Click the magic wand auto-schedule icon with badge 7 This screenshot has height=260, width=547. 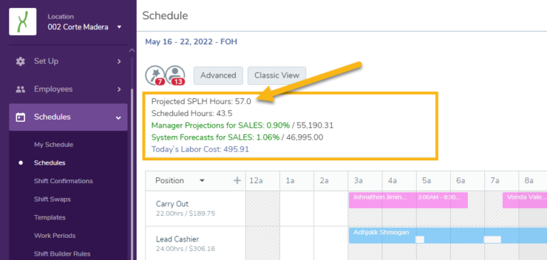155,76
